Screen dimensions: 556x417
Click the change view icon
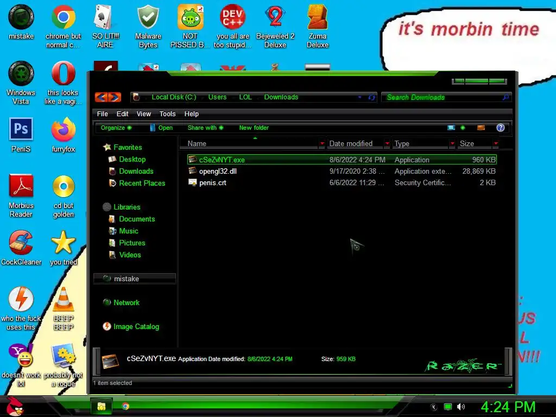(x=451, y=128)
